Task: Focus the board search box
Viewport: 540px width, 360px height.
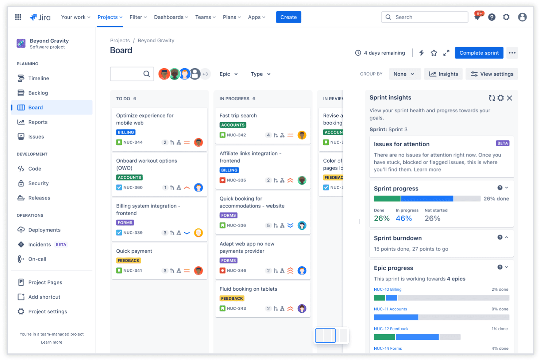Action: point(132,74)
